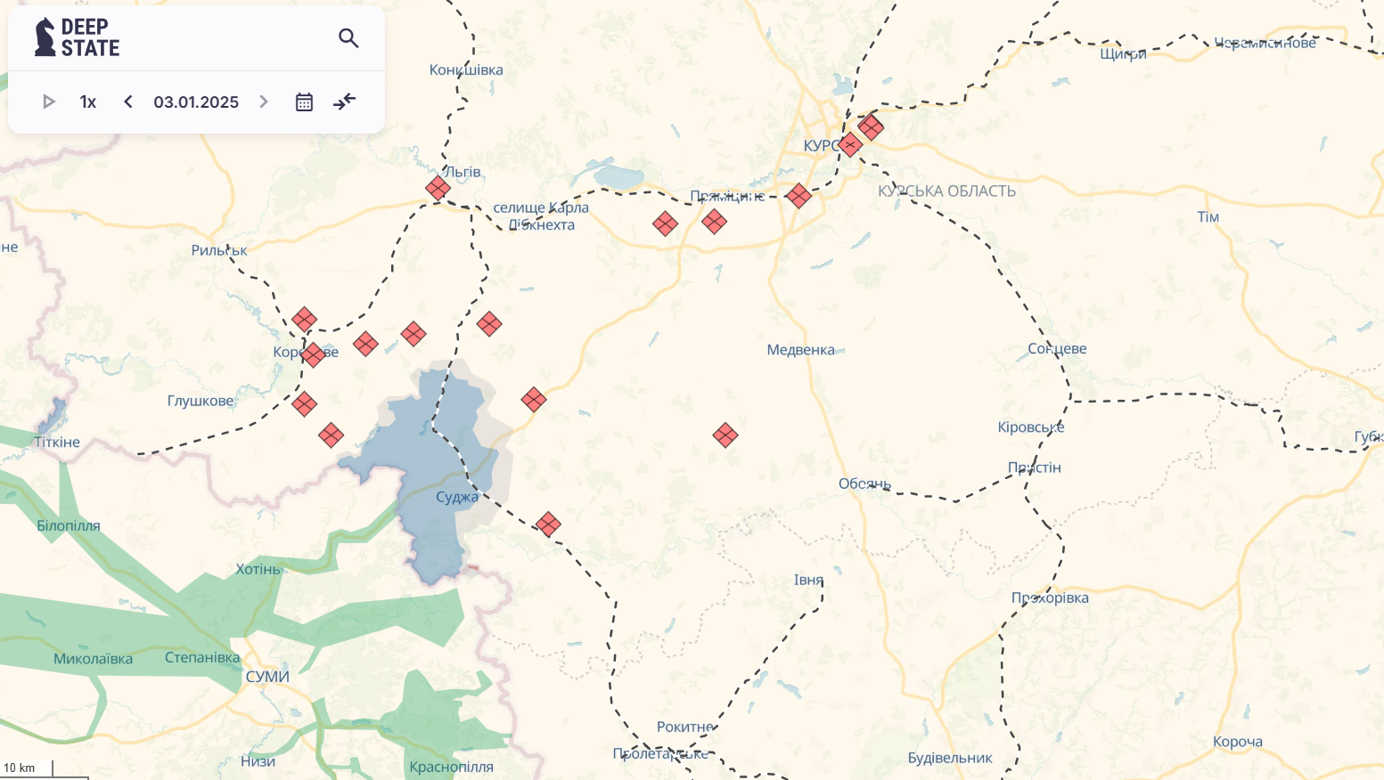Select unit marker east of blue zone
The image size is (1384, 780).
coord(534,400)
